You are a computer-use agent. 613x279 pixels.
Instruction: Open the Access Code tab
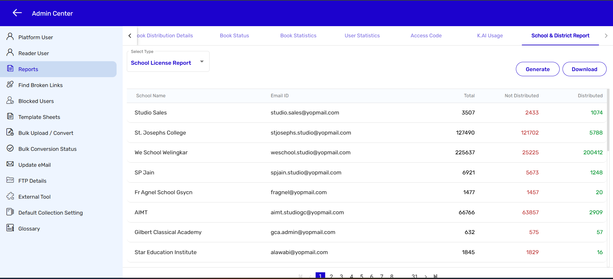tap(426, 36)
